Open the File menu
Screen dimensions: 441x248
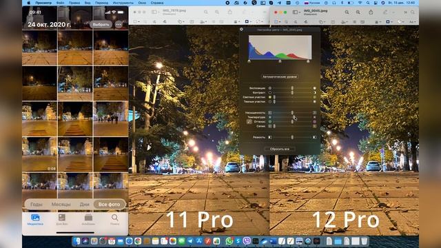coord(60,3)
